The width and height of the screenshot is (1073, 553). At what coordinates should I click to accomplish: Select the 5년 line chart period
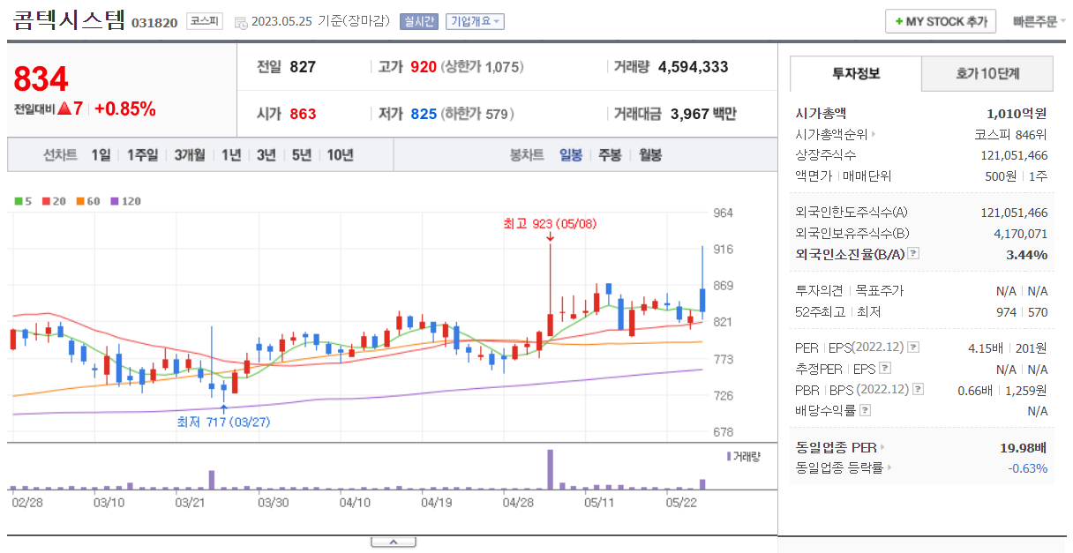pyautogui.click(x=302, y=155)
